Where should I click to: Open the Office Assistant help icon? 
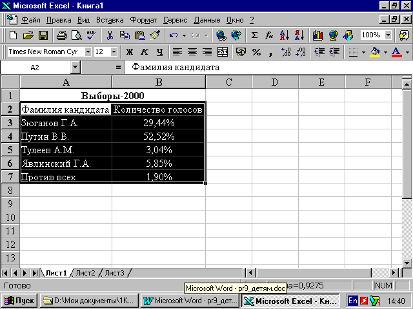(x=403, y=35)
